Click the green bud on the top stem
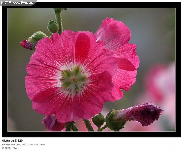Viewport: 183px width, 151px height. (53, 27)
